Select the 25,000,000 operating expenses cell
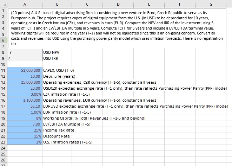 25,82
